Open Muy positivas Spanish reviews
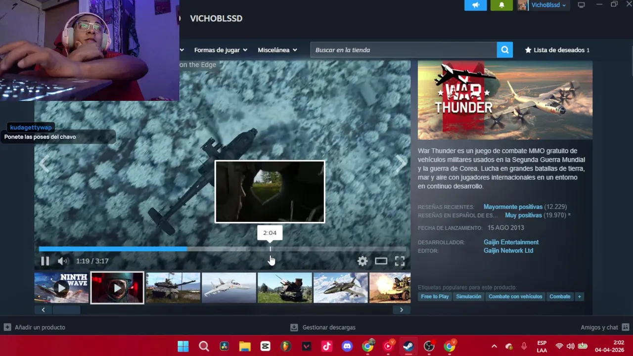This screenshot has height=356, width=633. pos(523,216)
